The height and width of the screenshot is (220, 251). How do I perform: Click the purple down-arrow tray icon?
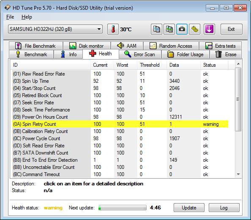pos(209,29)
